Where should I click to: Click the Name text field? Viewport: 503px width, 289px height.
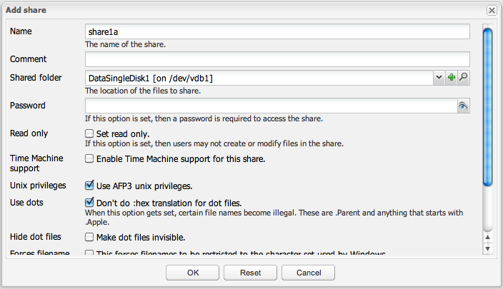(x=277, y=31)
